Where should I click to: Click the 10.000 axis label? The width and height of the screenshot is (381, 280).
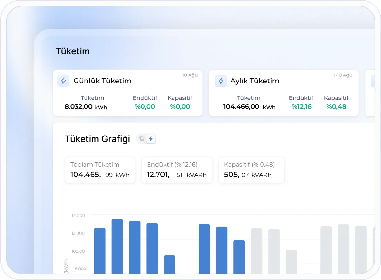[x=78, y=251]
